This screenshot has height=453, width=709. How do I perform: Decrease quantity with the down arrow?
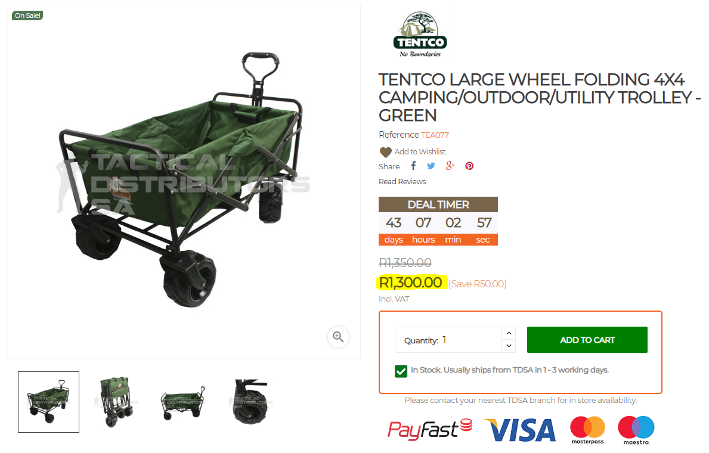tap(509, 346)
